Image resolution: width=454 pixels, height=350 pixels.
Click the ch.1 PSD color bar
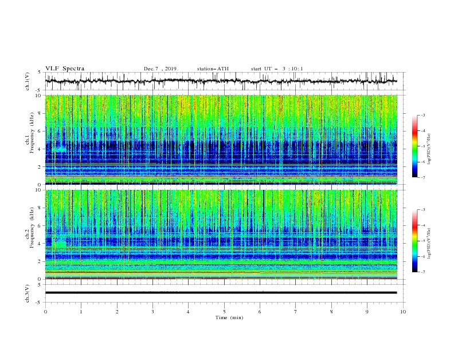[415, 146]
